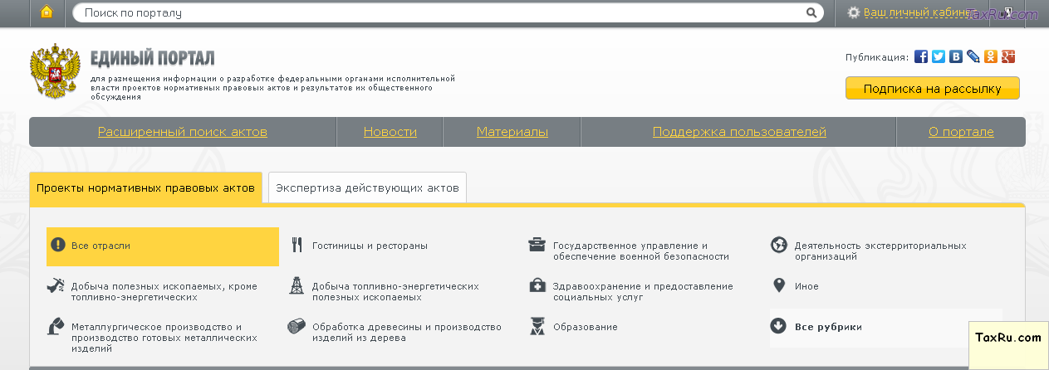Click the magnifier search icon

click(x=811, y=12)
